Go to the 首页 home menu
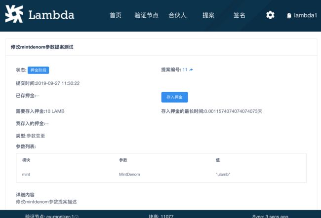This screenshot has width=321, height=218. [116, 15]
